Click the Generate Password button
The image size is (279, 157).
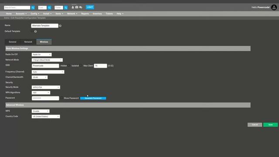(93, 98)
